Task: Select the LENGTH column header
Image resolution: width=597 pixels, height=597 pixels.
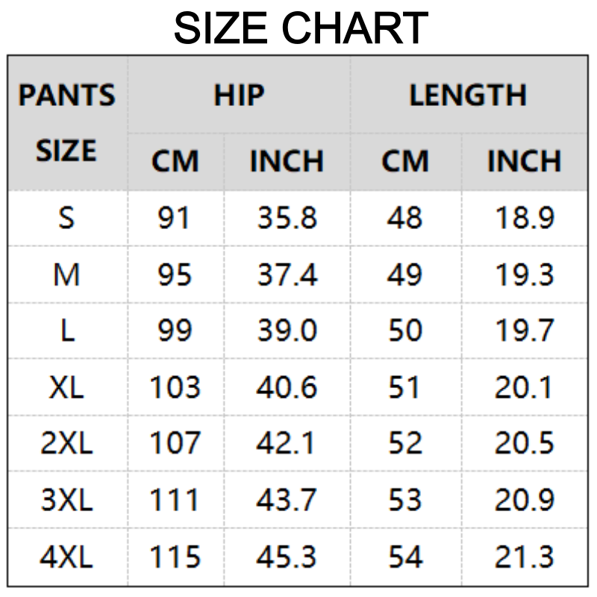Action: [468, 95]
